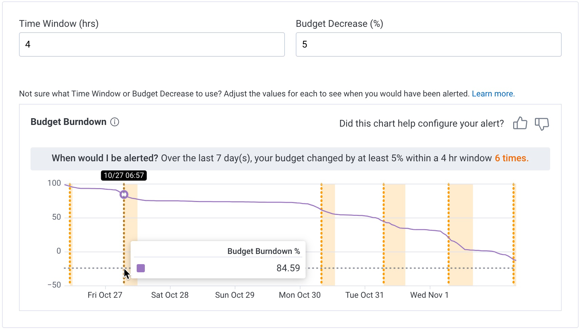Click the Wed Nov 1 axis label

click(x=429, y=295)
